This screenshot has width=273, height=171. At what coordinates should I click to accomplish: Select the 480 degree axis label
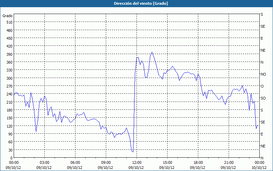point(10,30)
